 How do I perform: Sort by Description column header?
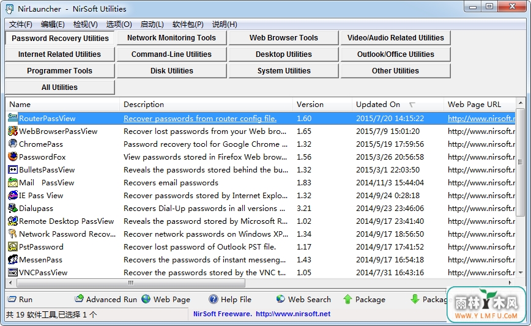point(206,104)
